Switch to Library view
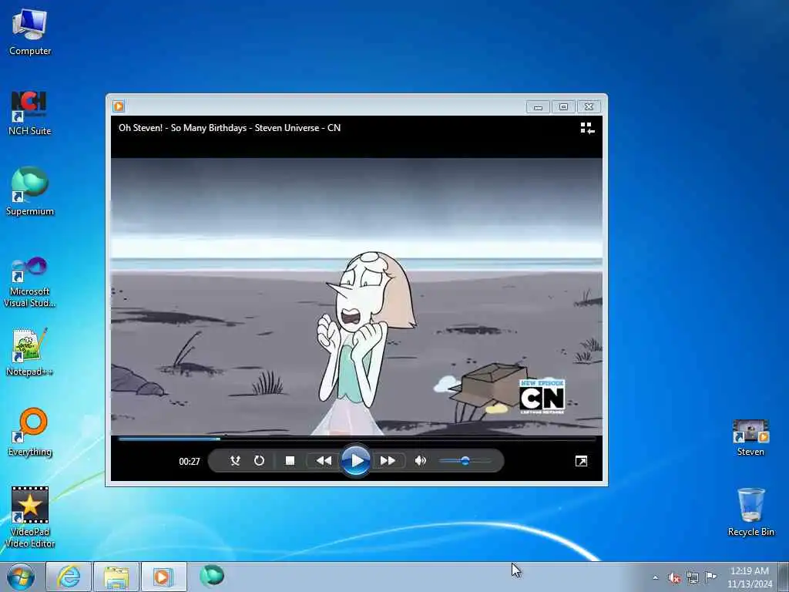789x592 pixels. pyautogui.click(x=587, y=129)
